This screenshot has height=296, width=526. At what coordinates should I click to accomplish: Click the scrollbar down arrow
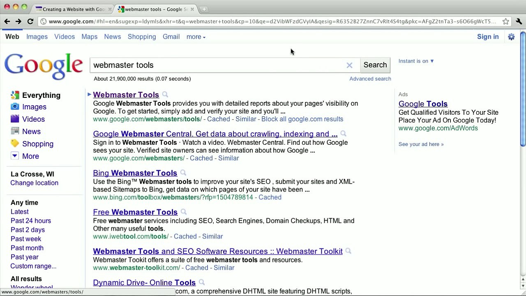pos(523,286)
